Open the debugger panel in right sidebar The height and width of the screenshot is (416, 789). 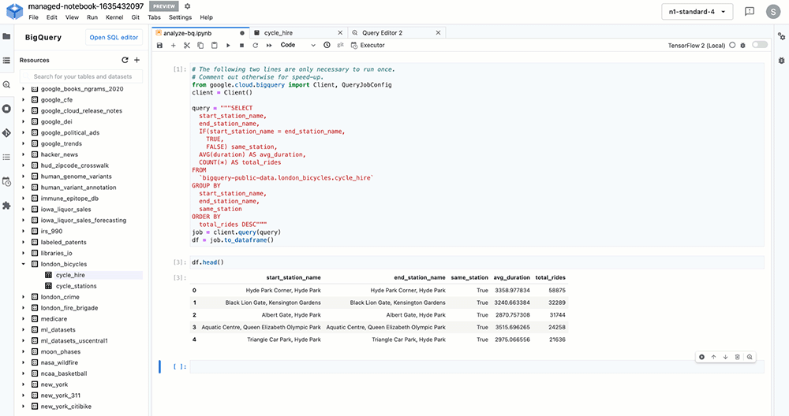(781, 61)
